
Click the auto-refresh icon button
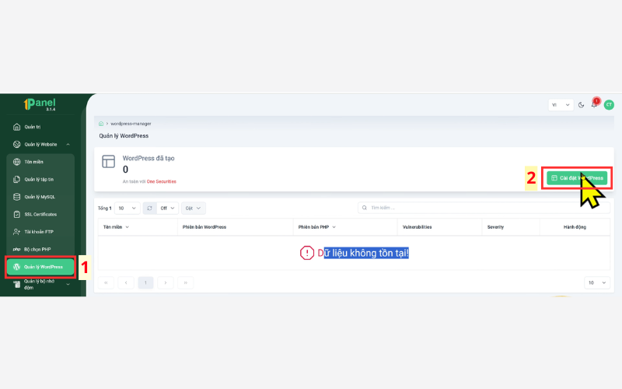point(149,208)
